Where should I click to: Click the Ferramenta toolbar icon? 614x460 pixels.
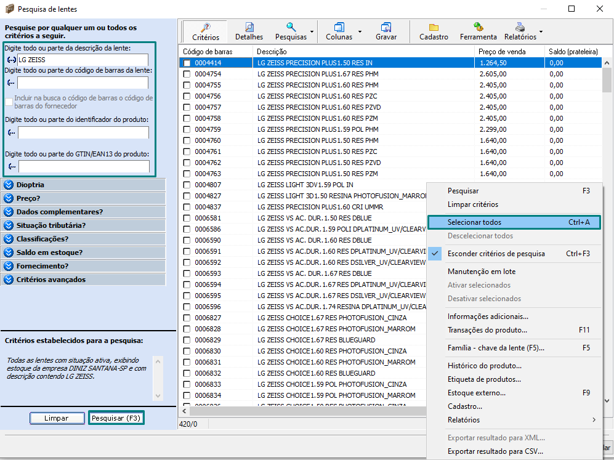point(478,27)
